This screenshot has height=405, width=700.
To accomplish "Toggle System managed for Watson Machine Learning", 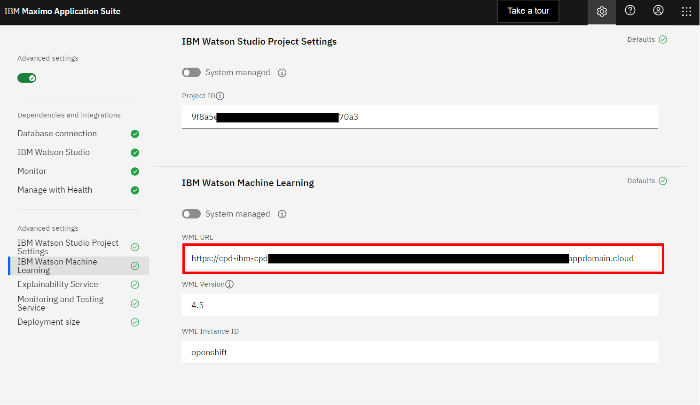I will [x=191, y=214].
